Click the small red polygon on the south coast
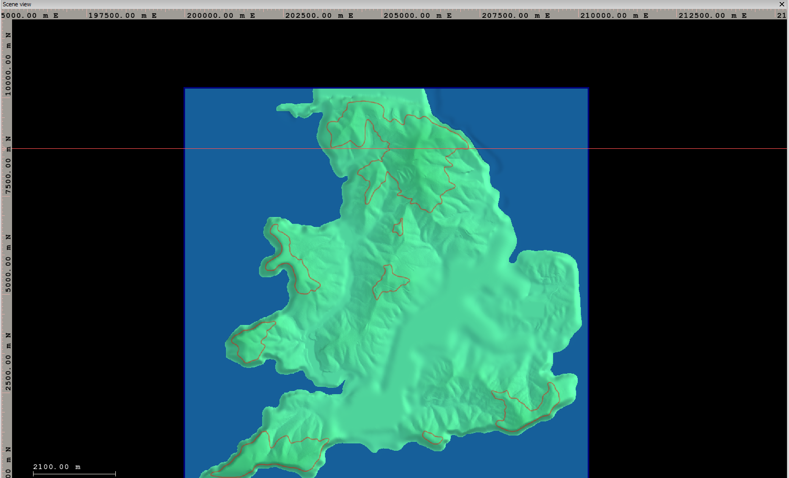The height and width of the screenshot is (478, 789). (x=433, y=438)
